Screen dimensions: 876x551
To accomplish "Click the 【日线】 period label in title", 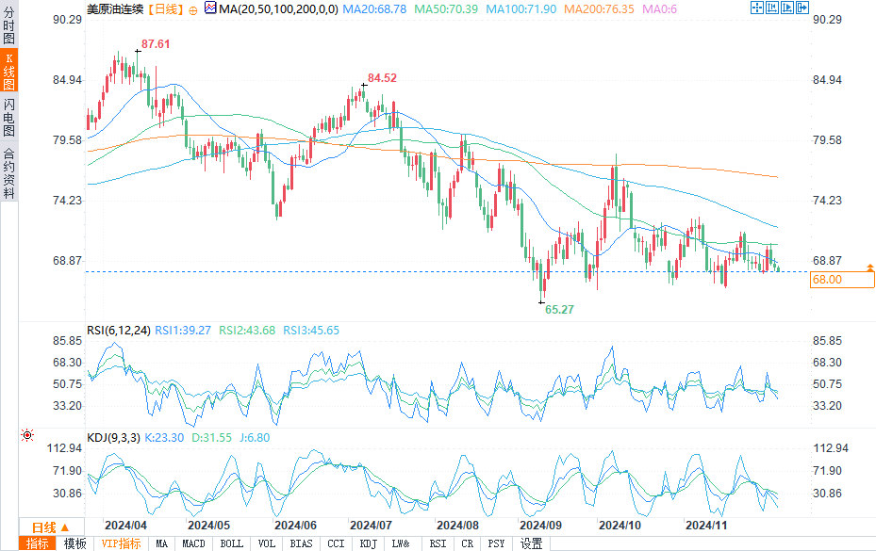I will click(166, 8).
